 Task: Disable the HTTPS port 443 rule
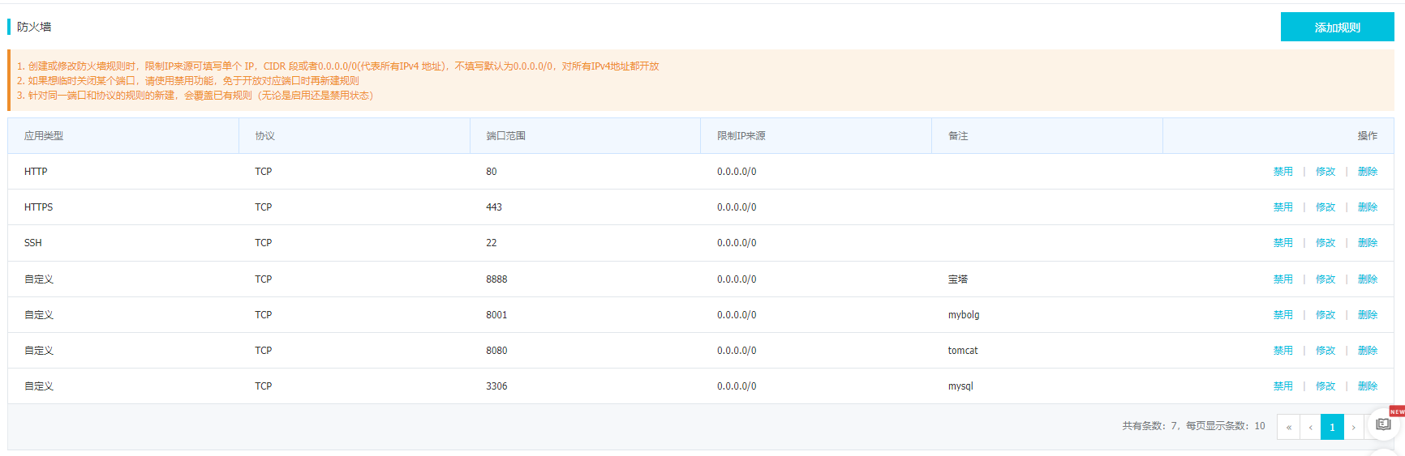[x=1283, y=207]
